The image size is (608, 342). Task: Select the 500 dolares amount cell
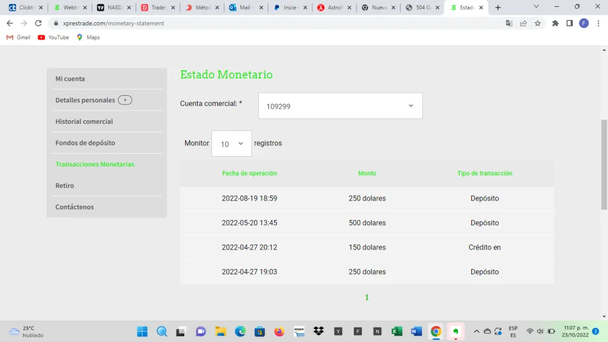click(367, 223)
